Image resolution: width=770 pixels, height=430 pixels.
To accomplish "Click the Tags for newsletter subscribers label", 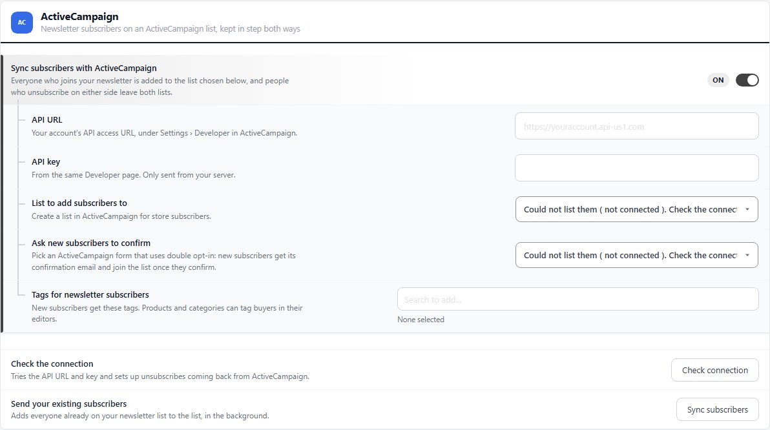I will (x=90, y=294).
